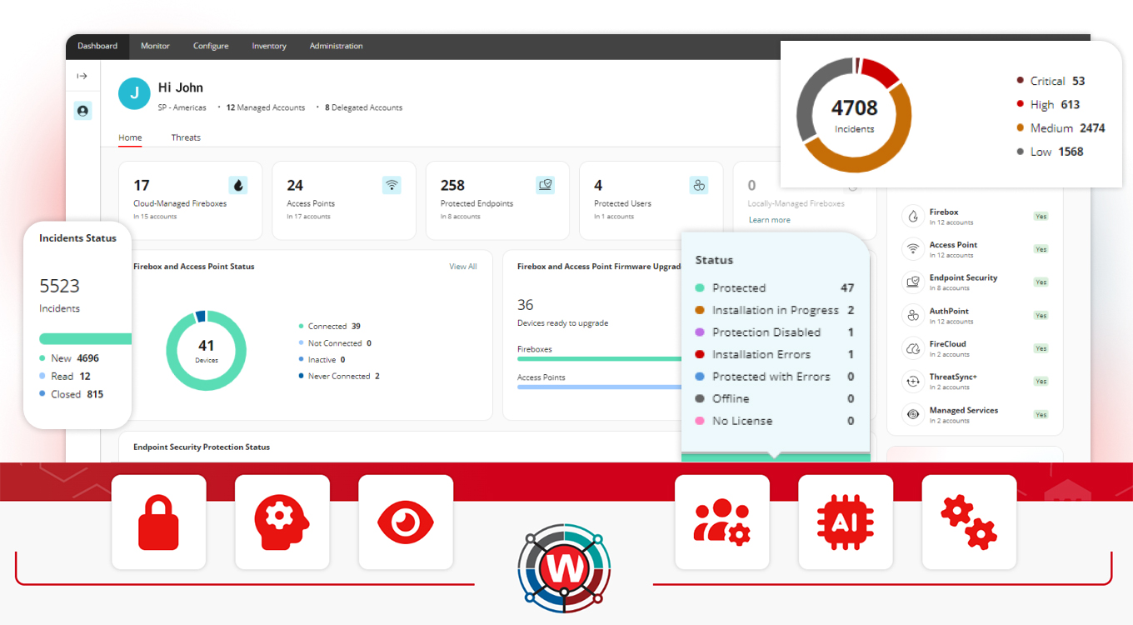Viewport: 1133px width, 625px height.
Task: Click the View All link
Action: [463, 267]
